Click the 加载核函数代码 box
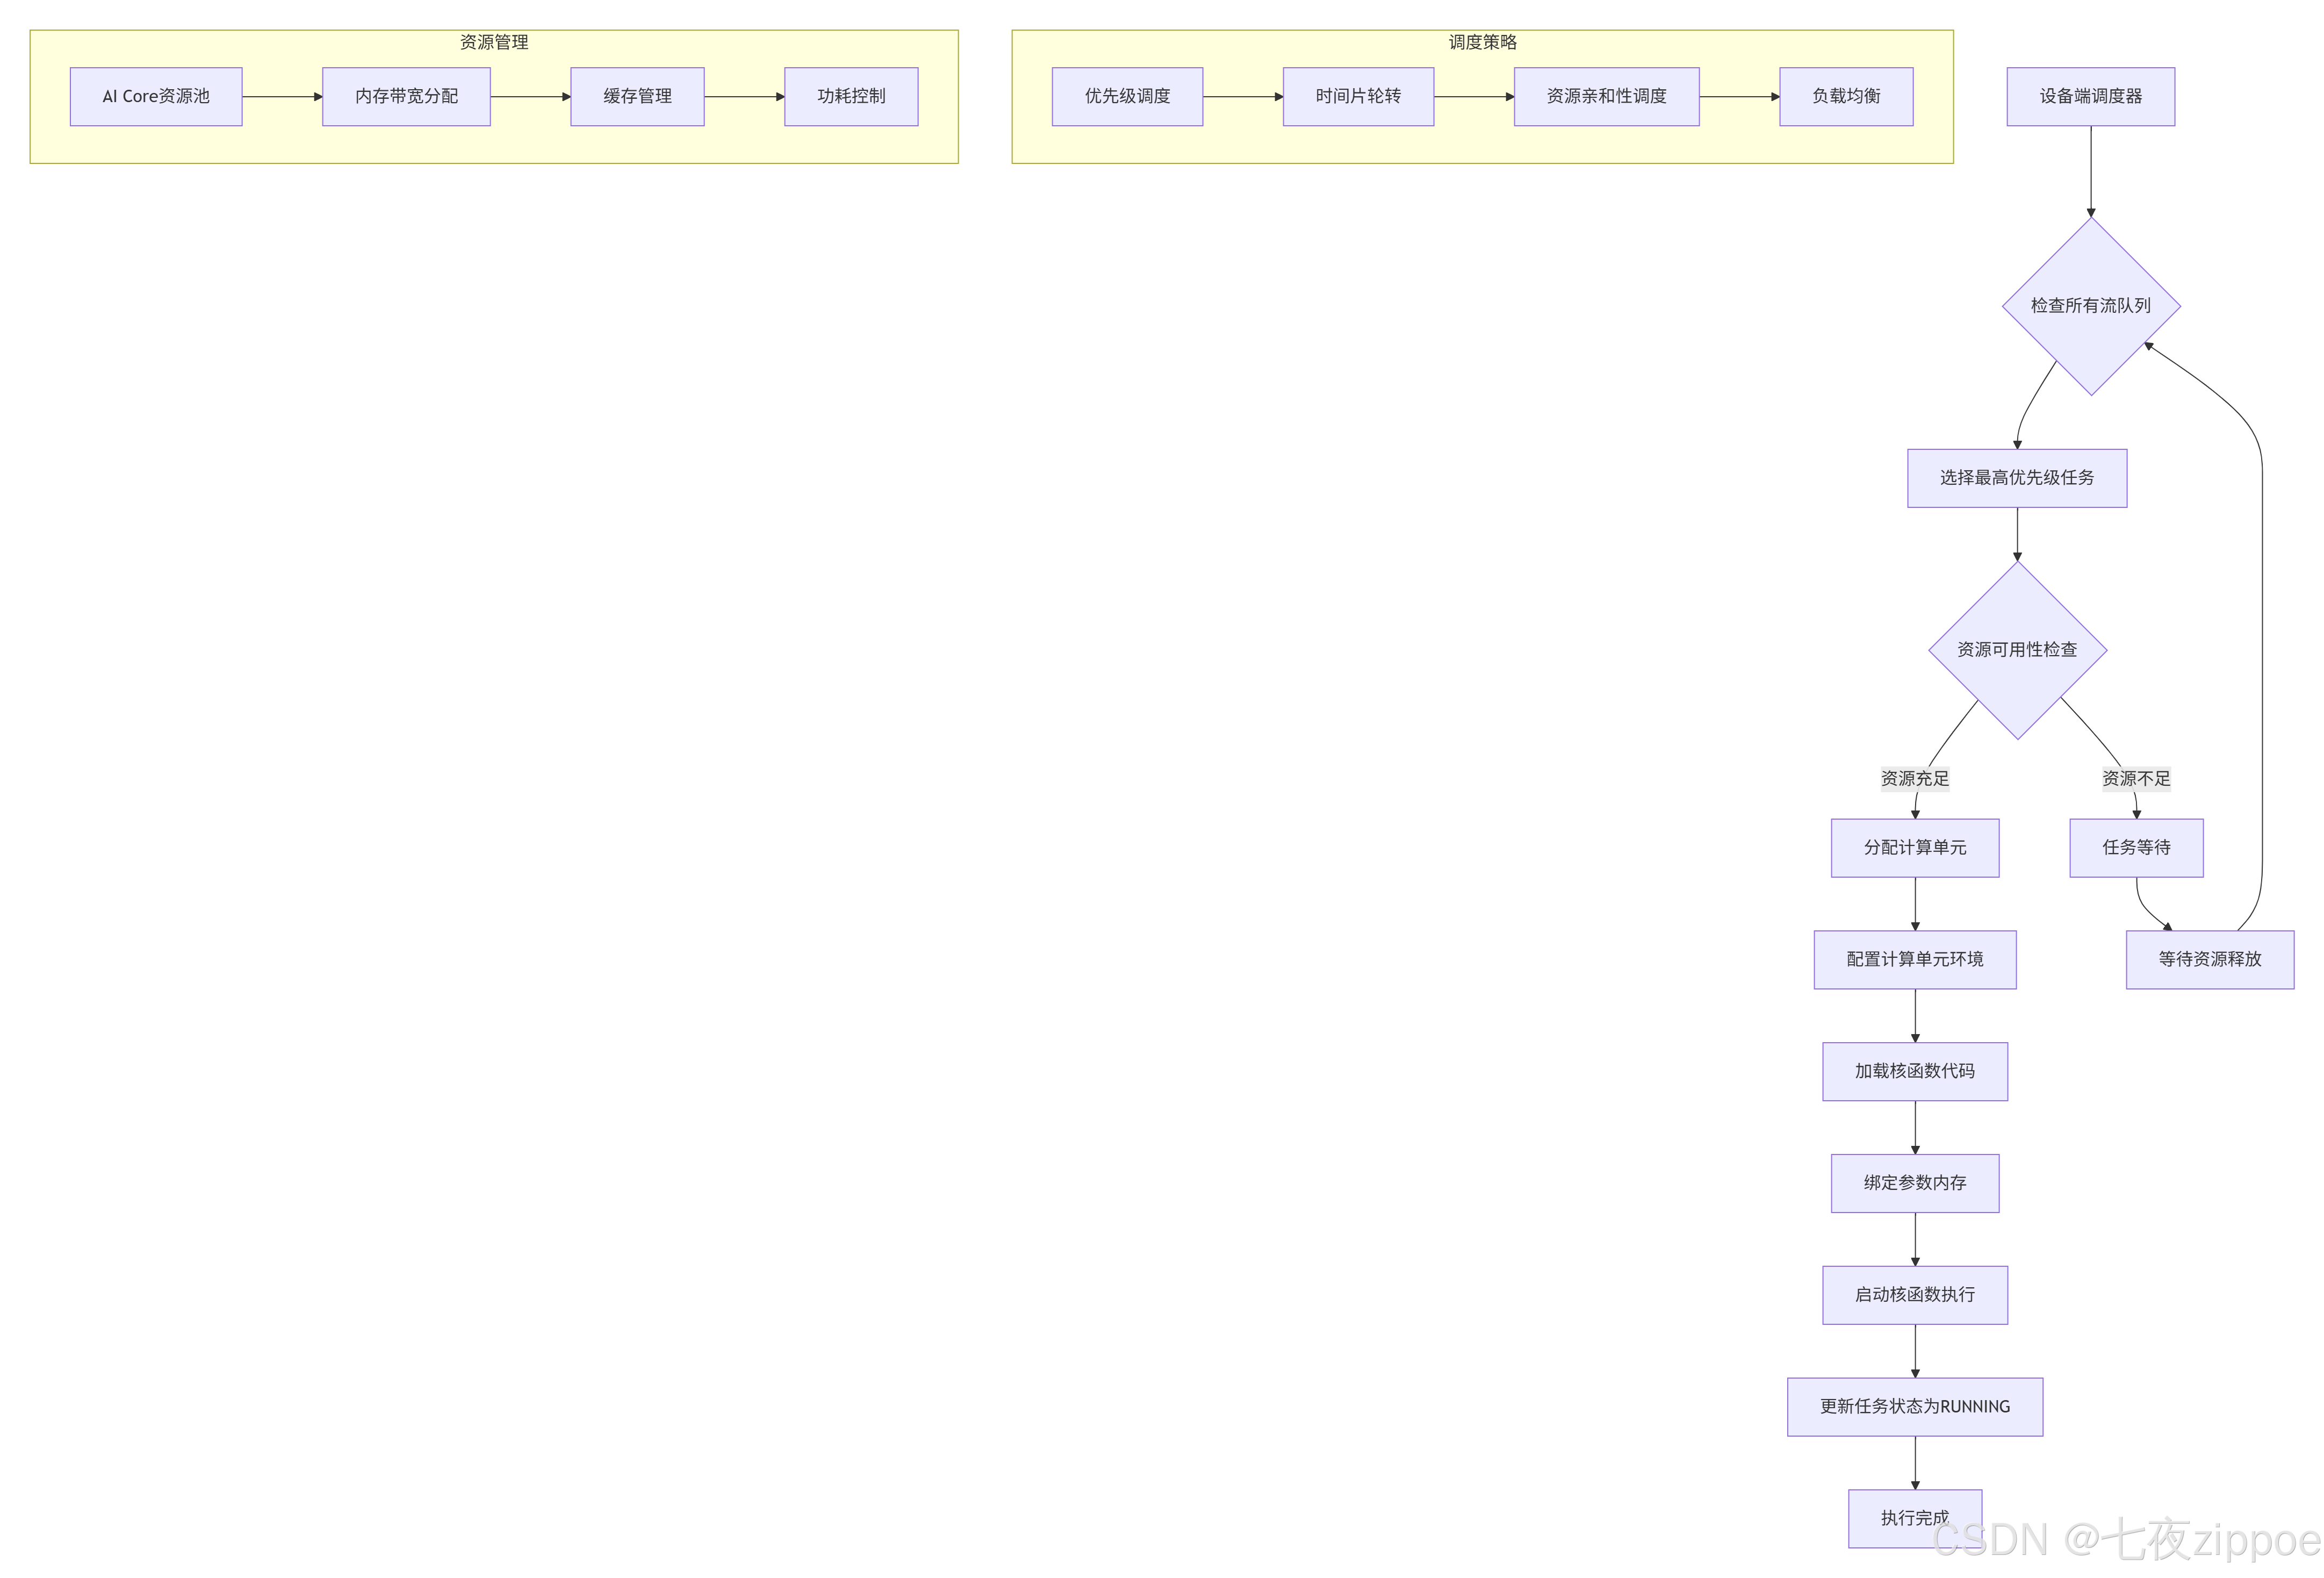 pyautogui.click(x=1914, y=1072)
